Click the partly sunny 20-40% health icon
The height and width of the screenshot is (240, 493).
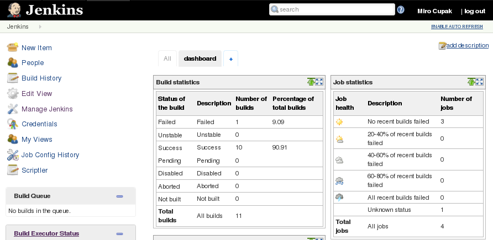(339, 139)
